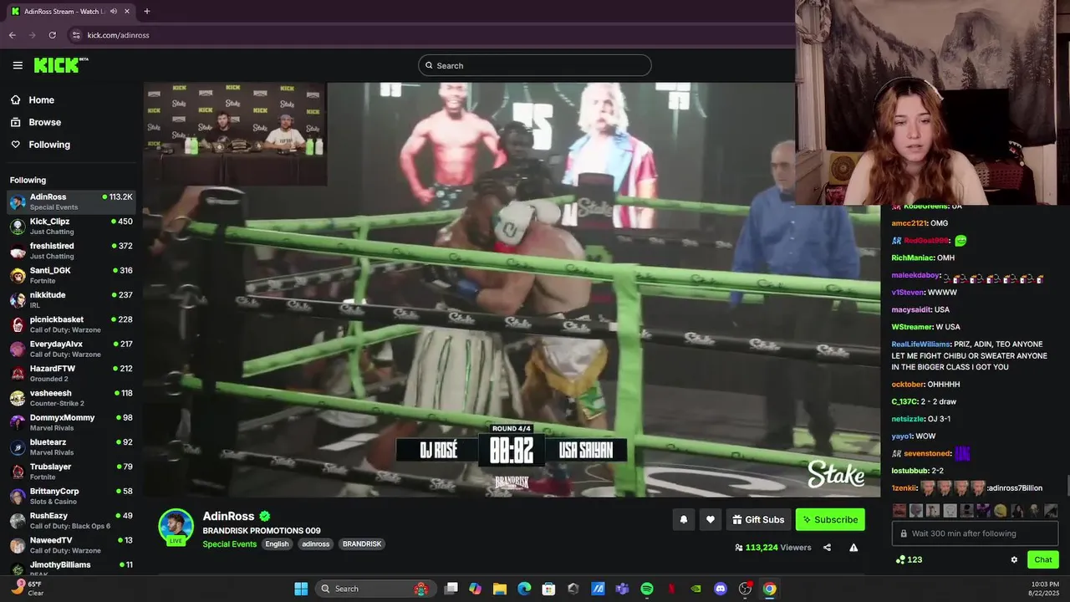Go to Home in sidebar
1070x602 pixels.
pos(41,99)
